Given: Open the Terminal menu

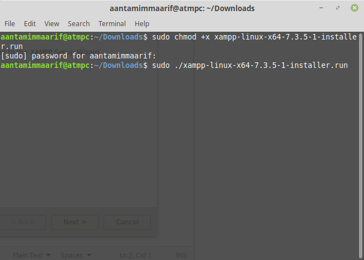Looking at the screenshot, I should (x=112, y=24).
